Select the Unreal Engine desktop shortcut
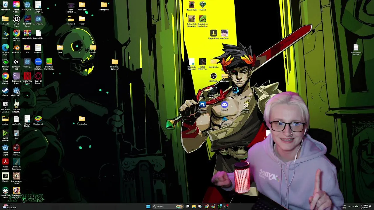This screenshot has width=374, height=210. coord(16,21)
